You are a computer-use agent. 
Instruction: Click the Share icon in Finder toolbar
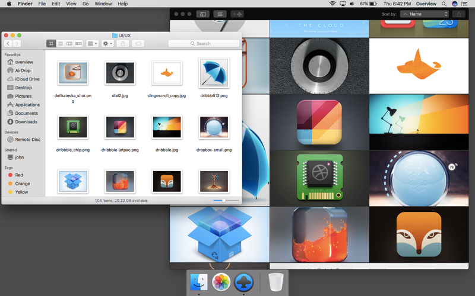[x=123, y=44]
